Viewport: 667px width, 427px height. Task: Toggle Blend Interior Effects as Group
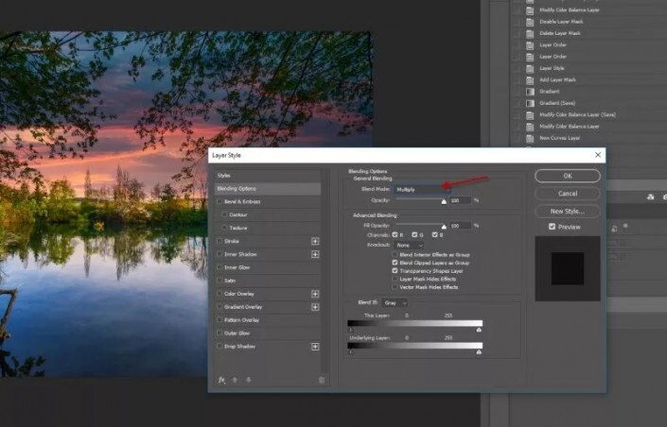395,255
